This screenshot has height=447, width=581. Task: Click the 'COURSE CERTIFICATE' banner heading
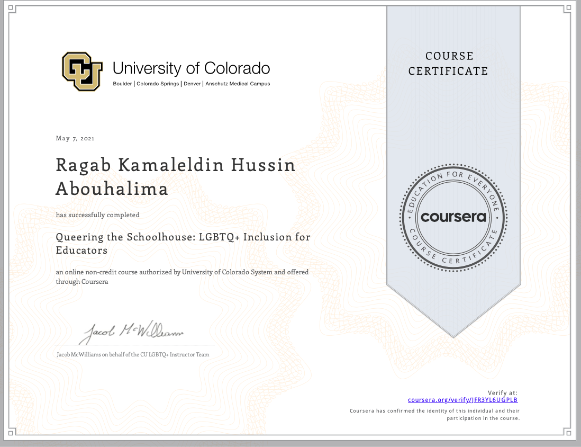point(448,64)
